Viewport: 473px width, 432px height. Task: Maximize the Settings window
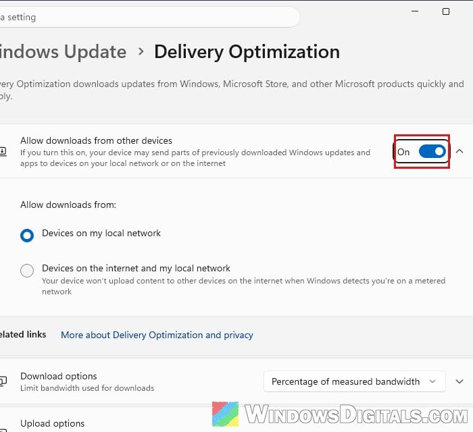pos(446,11)
